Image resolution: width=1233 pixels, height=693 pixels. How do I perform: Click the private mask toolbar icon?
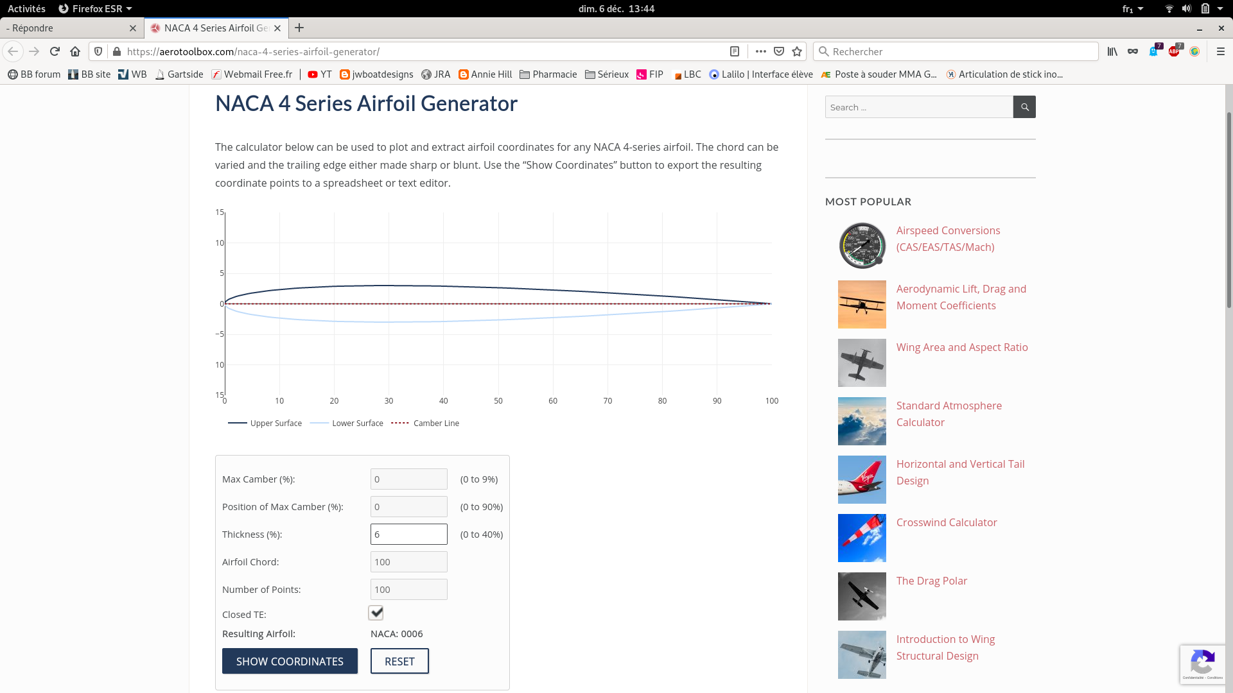pyautogui.click(x=1133, y=51)
